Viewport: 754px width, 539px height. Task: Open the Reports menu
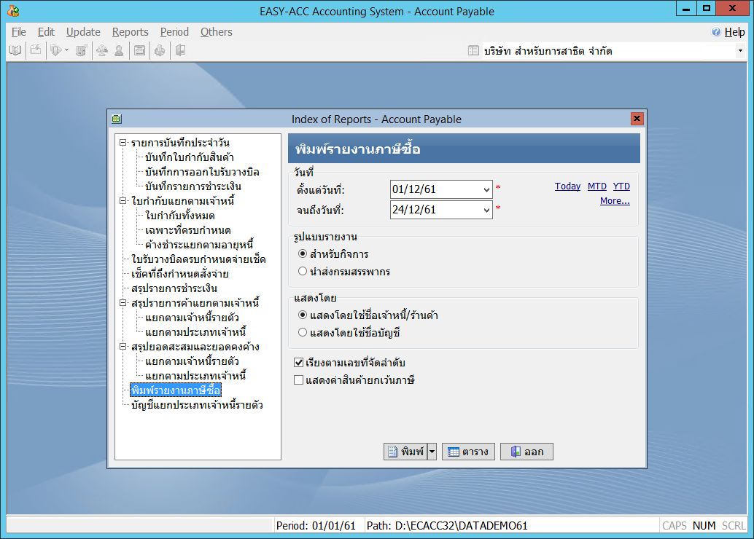pyautogui.click(x=130, y=32)
